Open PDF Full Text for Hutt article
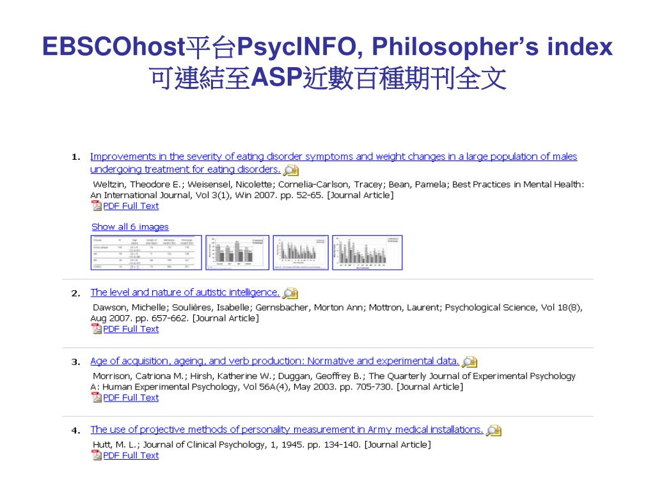655x491 pixels. pos(130,455)
